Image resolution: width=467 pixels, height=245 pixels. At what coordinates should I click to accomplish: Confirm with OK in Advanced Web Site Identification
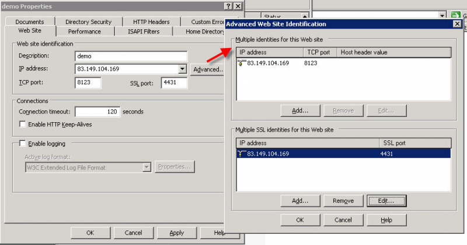[300, 220]
